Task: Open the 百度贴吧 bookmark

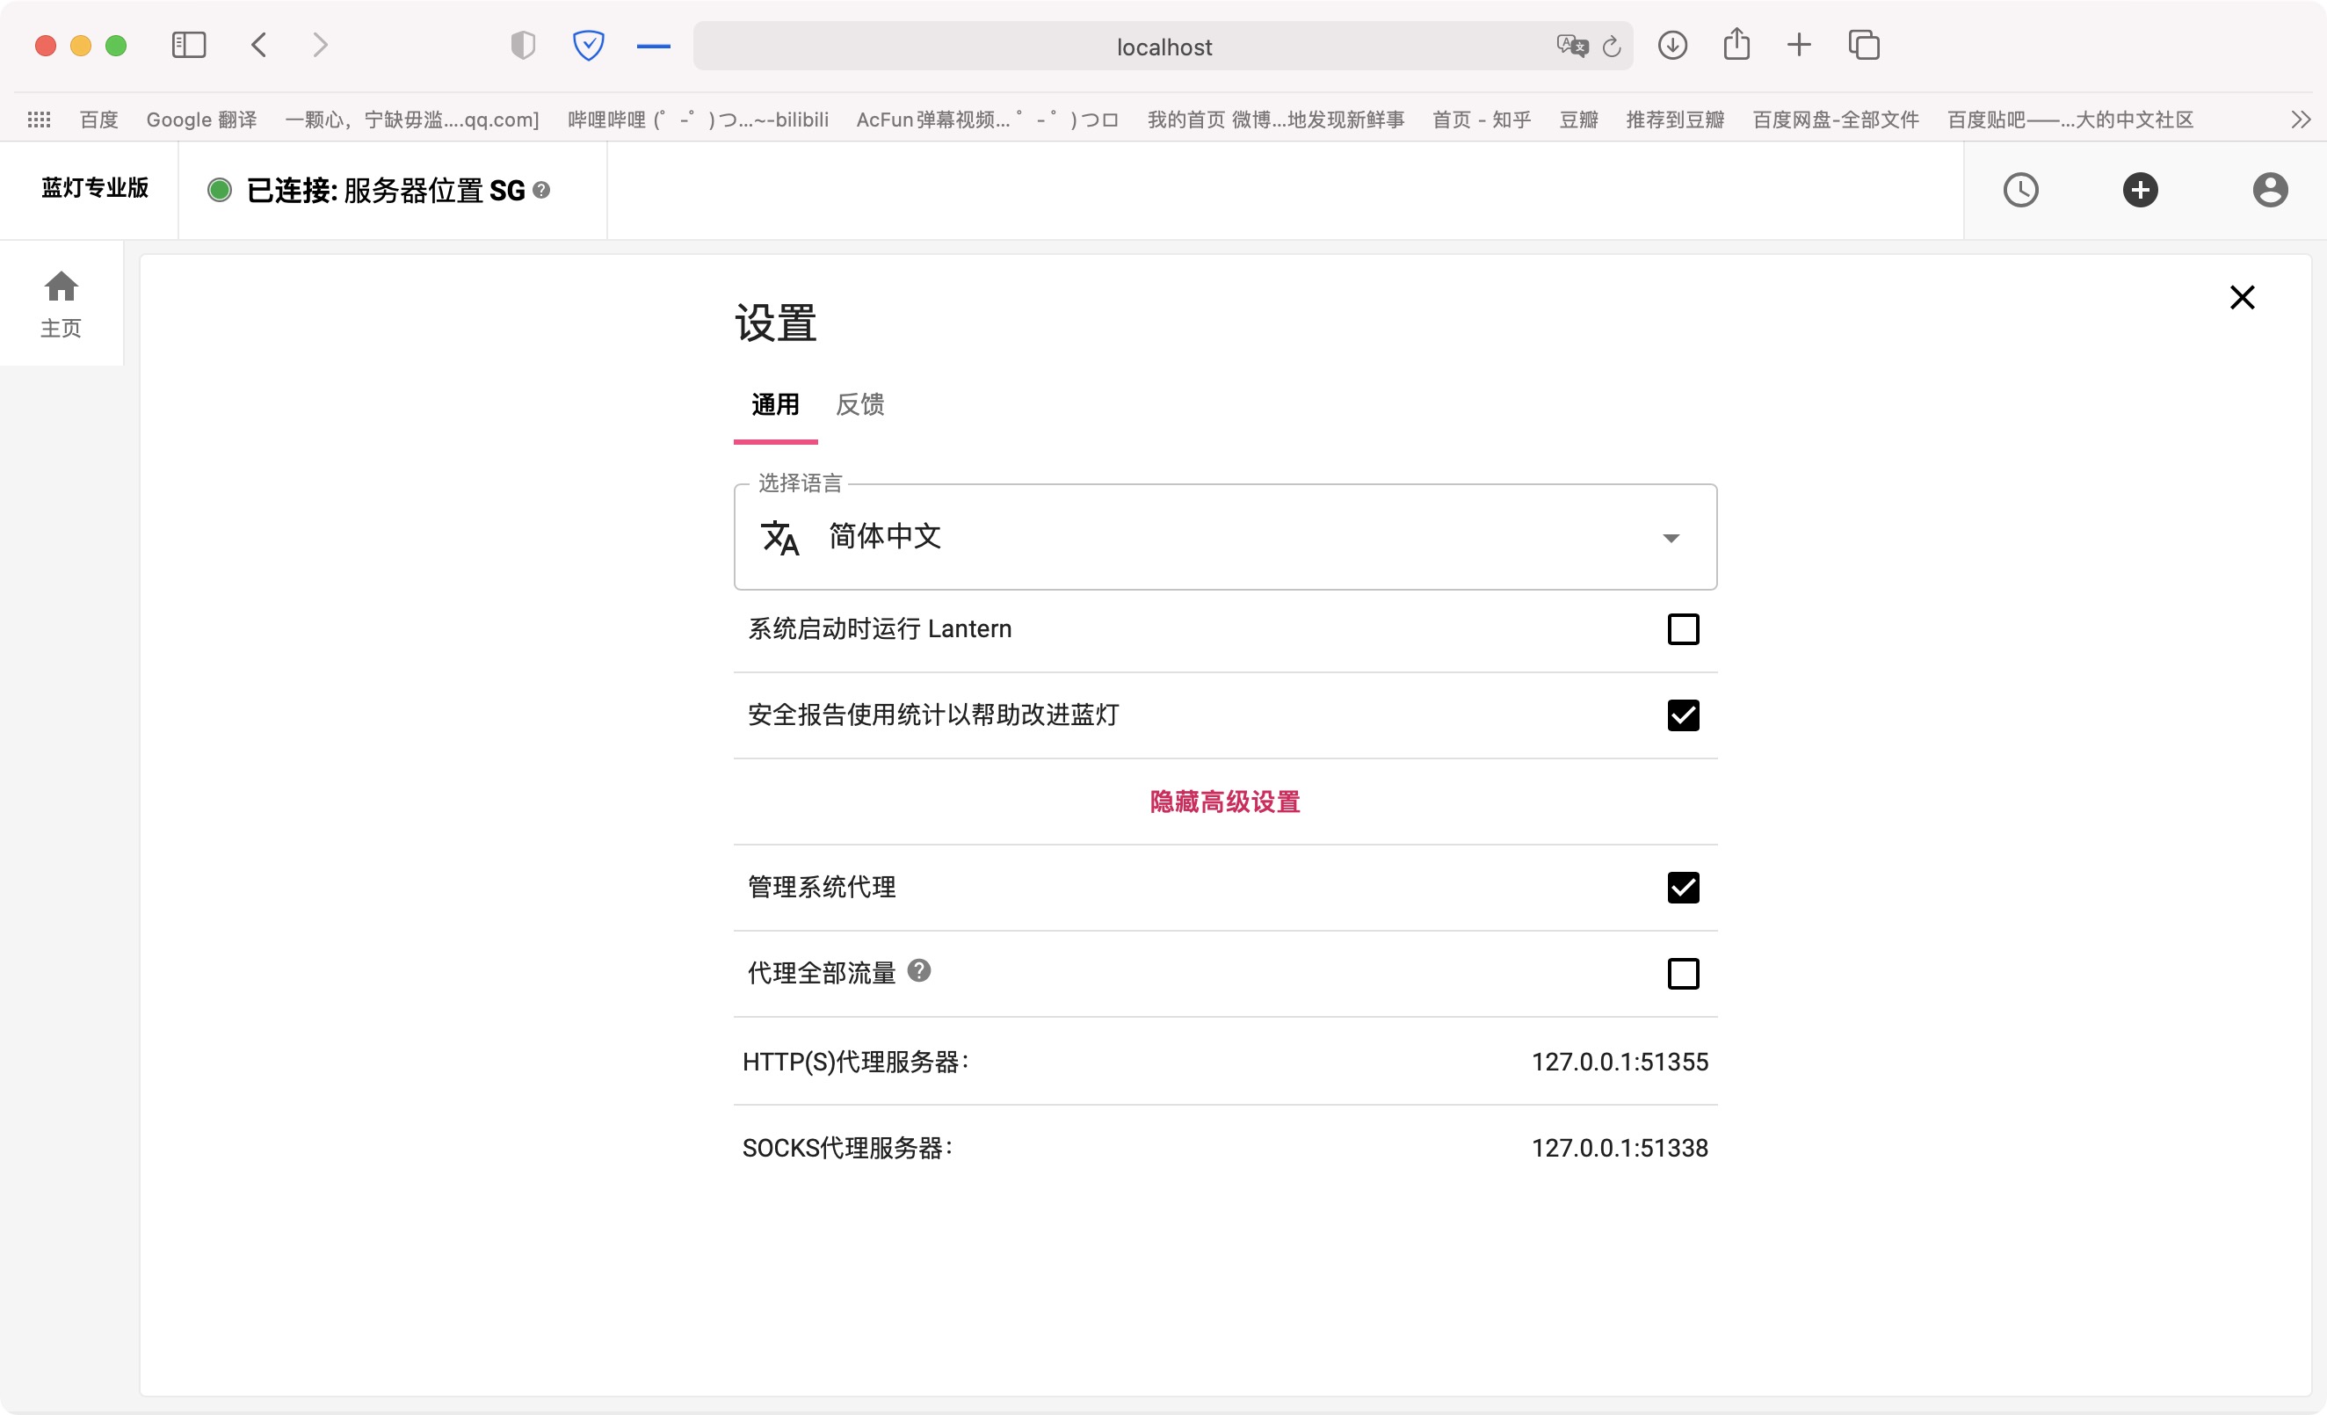Action: 2070,119
